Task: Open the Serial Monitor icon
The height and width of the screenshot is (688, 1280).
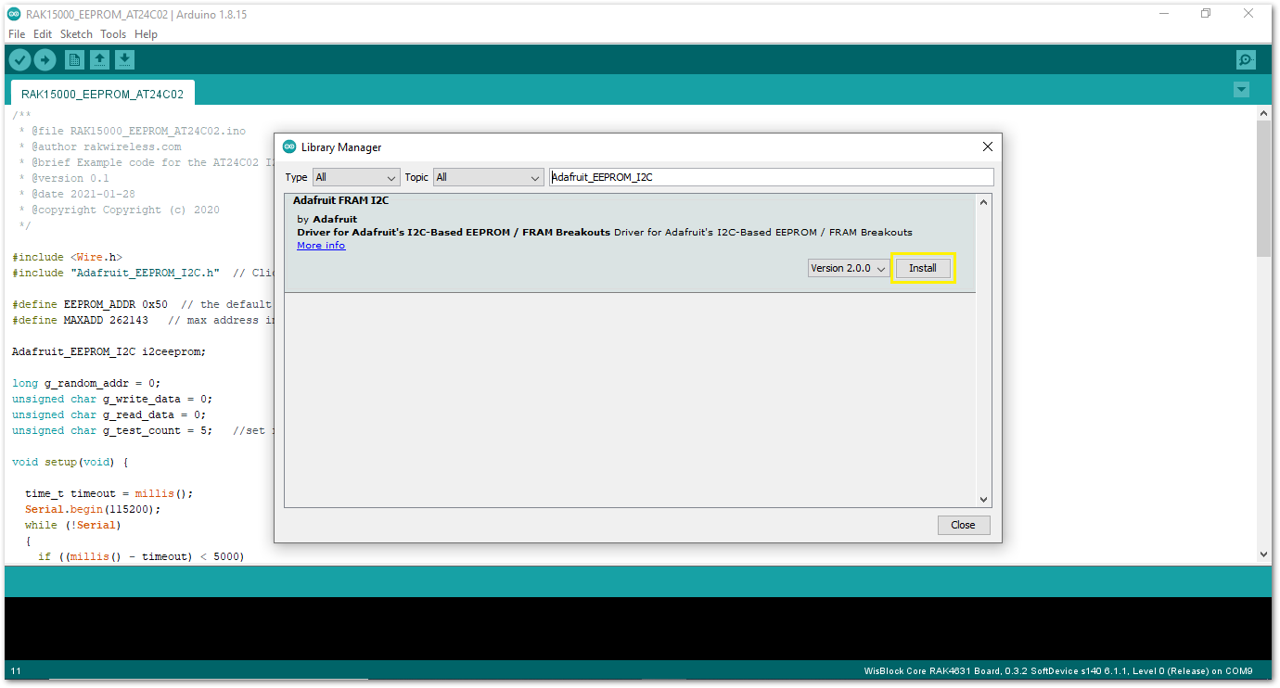Action: pos(1246,60)
